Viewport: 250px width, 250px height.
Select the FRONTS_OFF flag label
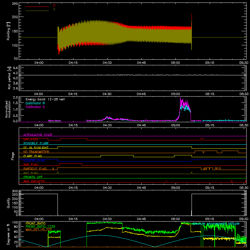click(x=33, y=177)
